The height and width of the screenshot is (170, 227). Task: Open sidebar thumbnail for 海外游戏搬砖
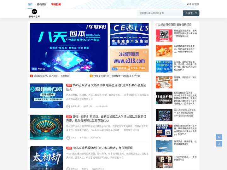click(x=164, y=115)
